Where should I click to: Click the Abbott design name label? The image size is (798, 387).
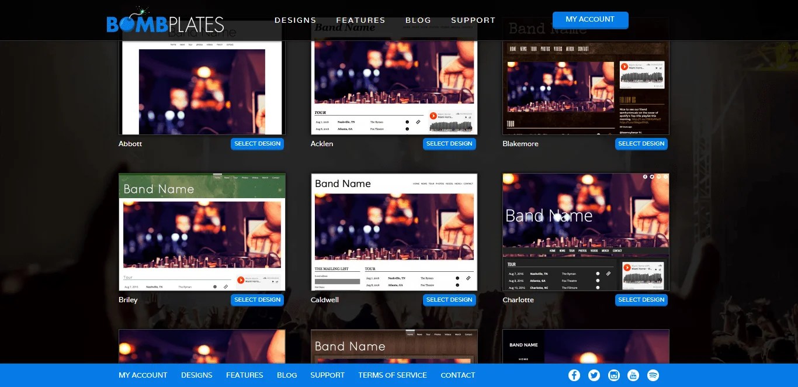point(130,144)
